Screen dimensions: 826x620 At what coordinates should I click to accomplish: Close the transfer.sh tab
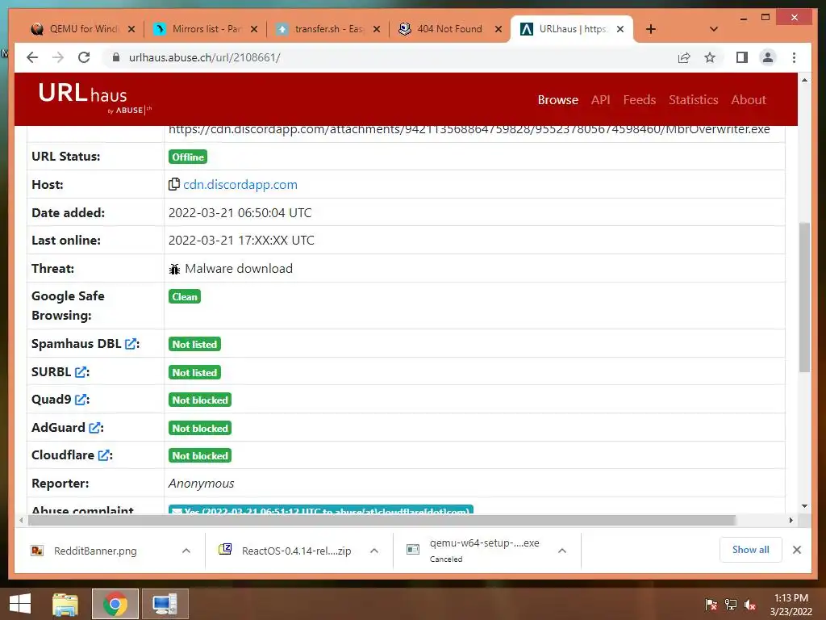pos(377,29)
